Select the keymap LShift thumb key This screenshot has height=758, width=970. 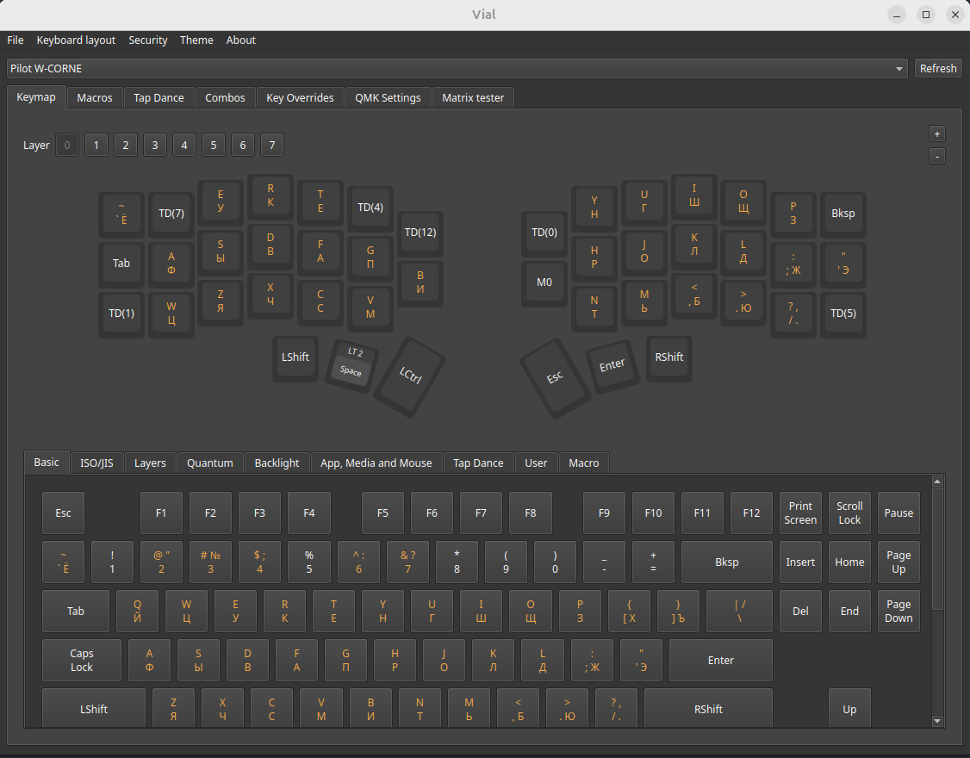click(295, 357)
